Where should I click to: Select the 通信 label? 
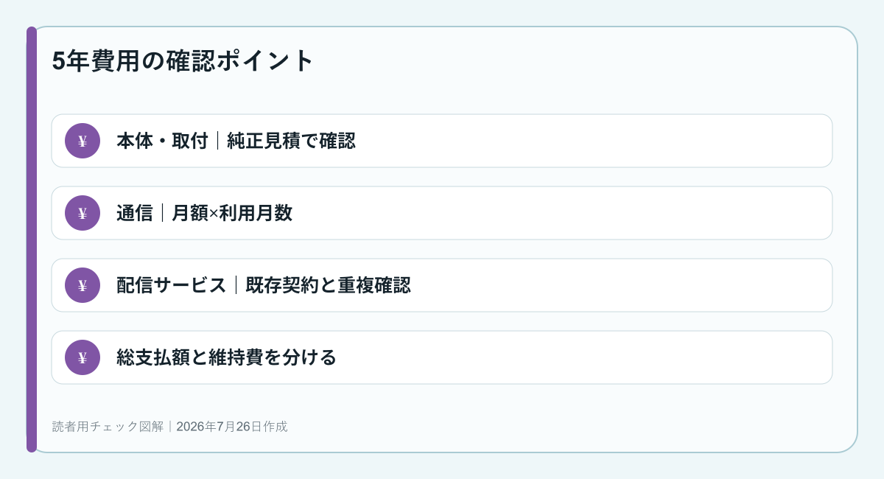135,213
